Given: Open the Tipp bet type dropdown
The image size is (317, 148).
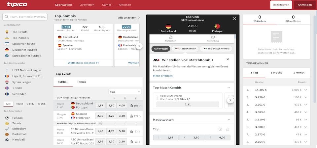Looking at the screenshot, I should click(125, 92).
